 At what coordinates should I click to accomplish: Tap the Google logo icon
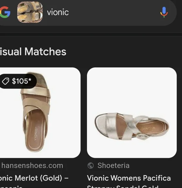coord(5,12)
